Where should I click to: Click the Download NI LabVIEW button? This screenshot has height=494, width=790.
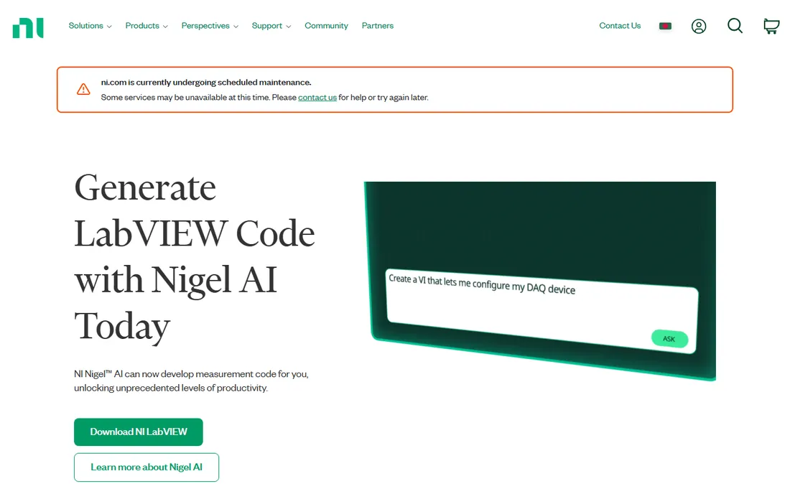click(x=139, y=432)
